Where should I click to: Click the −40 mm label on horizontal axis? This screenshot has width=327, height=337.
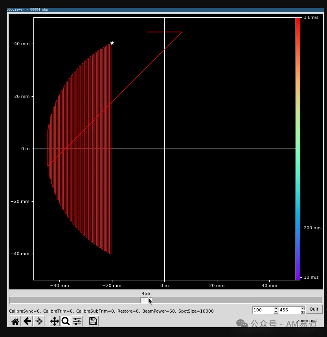coord(59,285)
